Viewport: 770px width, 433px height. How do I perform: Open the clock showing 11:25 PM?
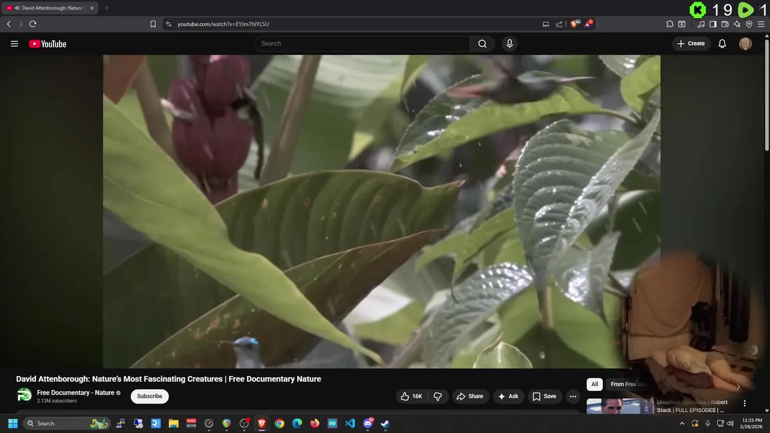pos(752,423)
